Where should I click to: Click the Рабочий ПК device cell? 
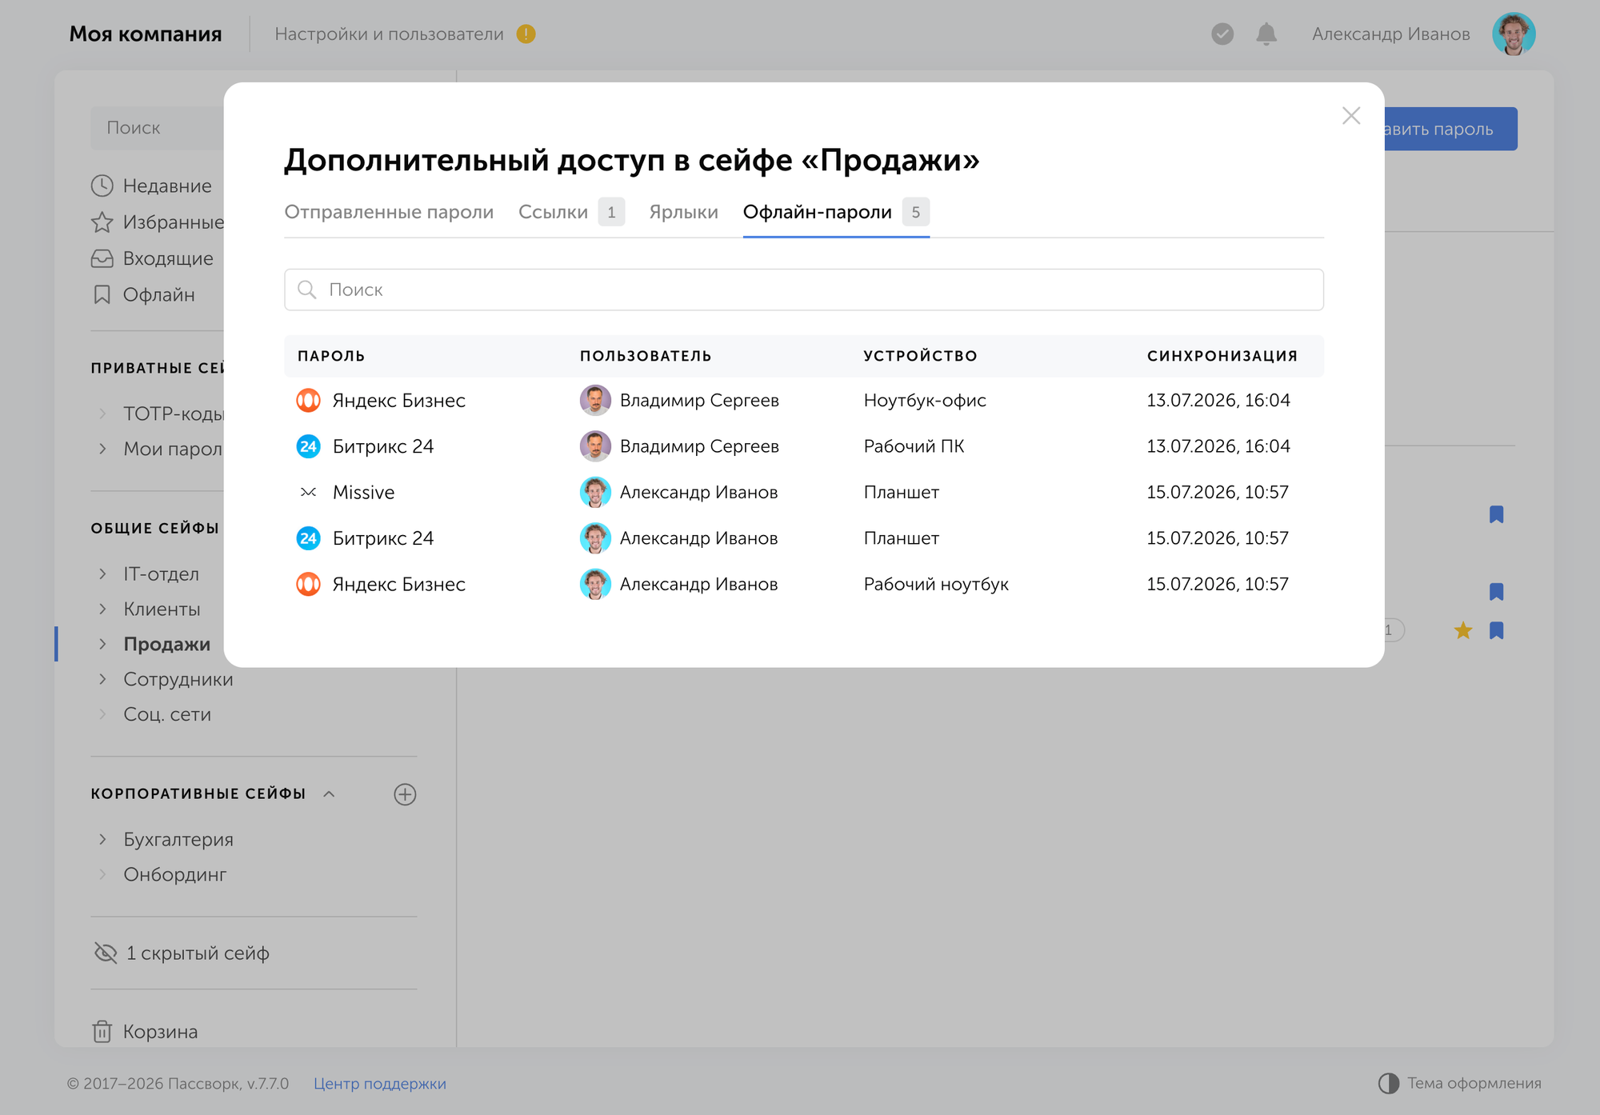click(914, 446)
